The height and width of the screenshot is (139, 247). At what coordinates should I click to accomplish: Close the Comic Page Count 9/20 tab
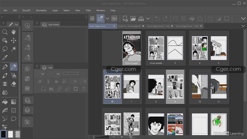click(x=201, y=26)
